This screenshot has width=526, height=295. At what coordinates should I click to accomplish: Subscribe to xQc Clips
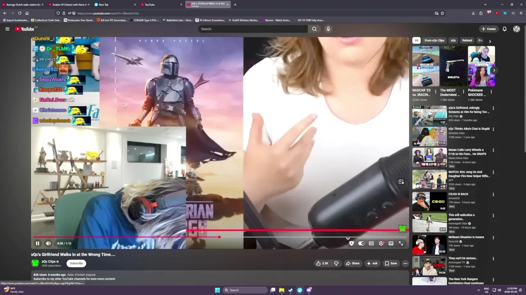(76, 263)
